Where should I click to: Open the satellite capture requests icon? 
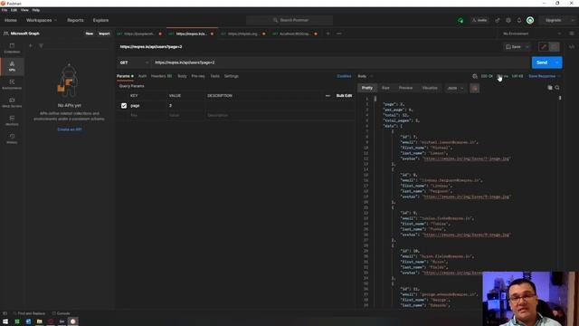tap(498, 20)
